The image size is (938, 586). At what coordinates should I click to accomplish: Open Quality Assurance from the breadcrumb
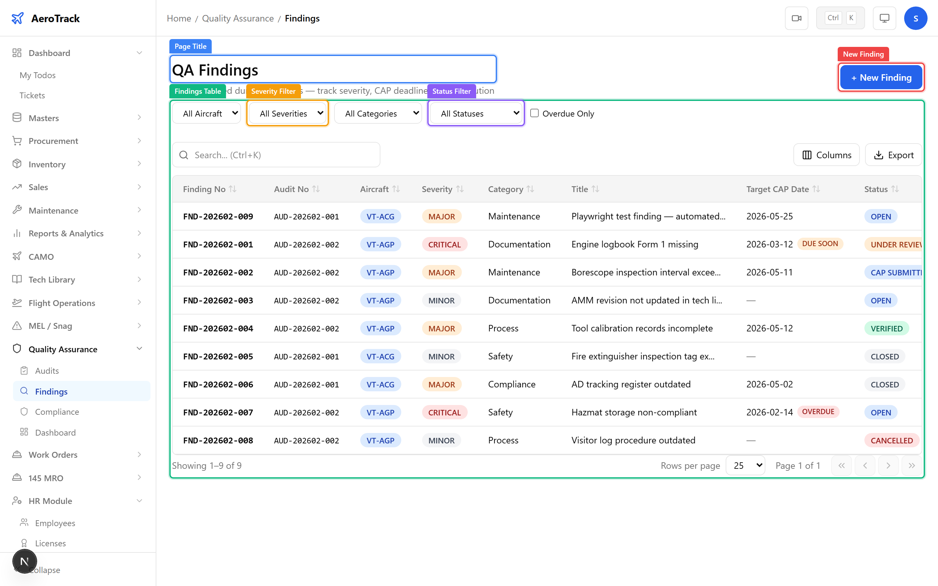238,18
